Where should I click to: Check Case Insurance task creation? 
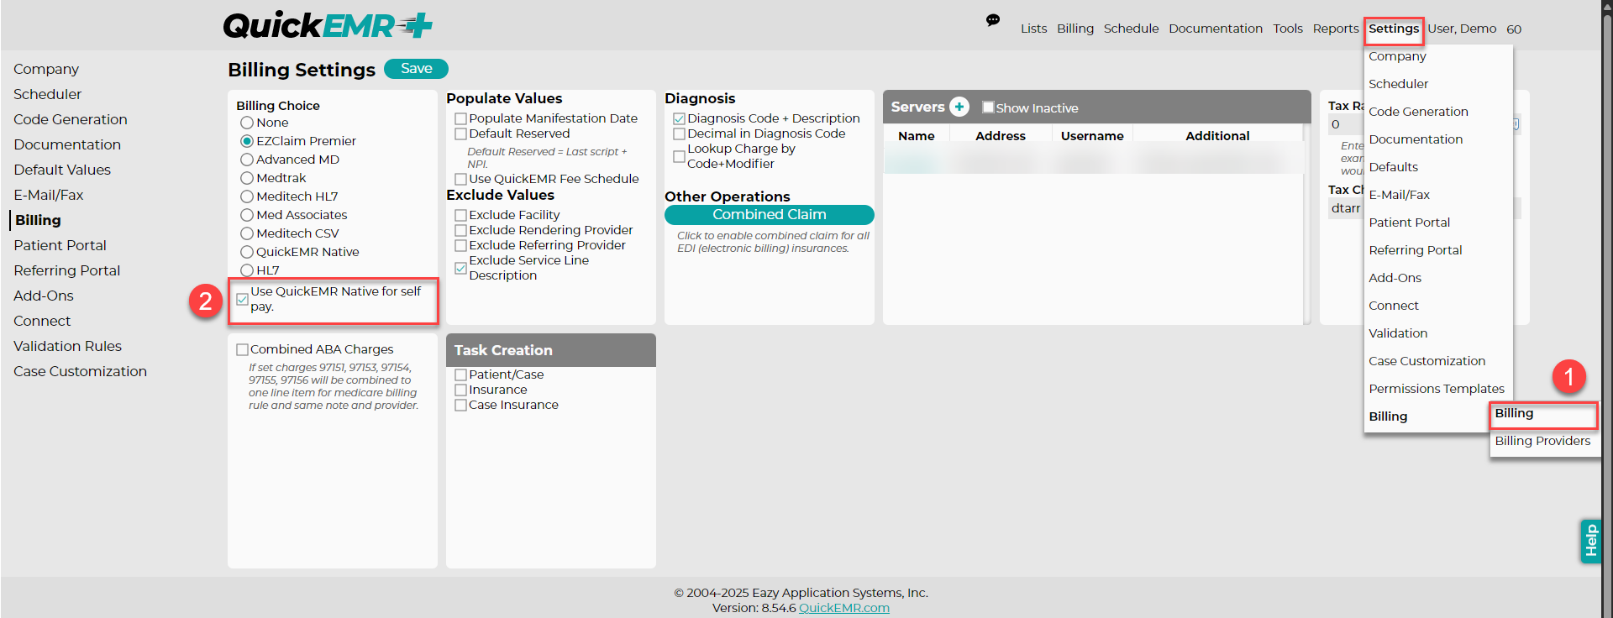[460, 406]
